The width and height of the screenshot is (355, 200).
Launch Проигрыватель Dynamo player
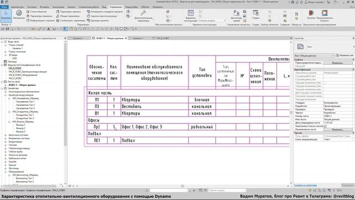324,16
